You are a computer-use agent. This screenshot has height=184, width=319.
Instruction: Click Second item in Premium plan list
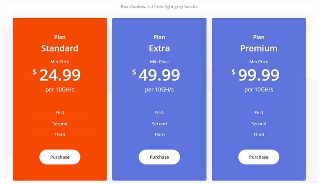(x=259, y=124)
